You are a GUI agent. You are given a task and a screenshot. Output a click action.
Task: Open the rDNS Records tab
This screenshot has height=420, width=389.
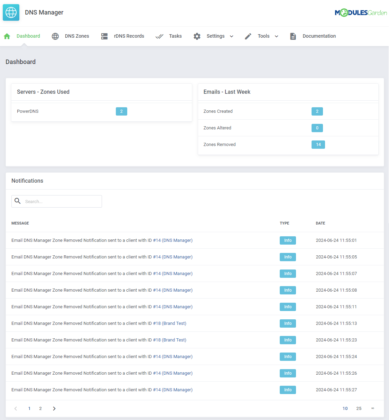coord(129,36)
